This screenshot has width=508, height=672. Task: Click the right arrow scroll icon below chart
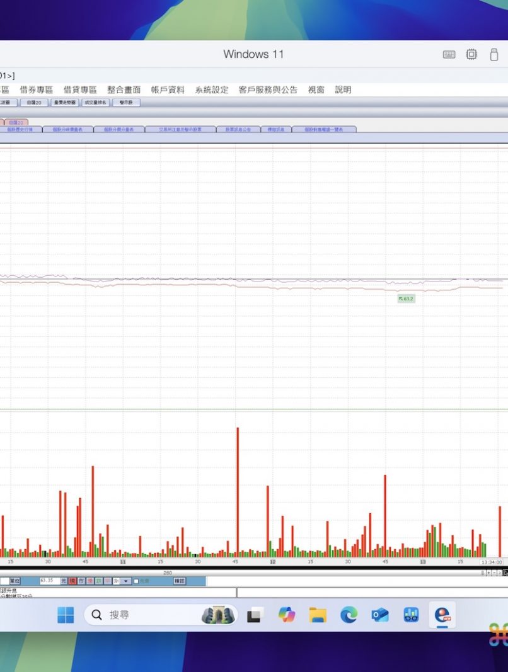coord(500,572)
